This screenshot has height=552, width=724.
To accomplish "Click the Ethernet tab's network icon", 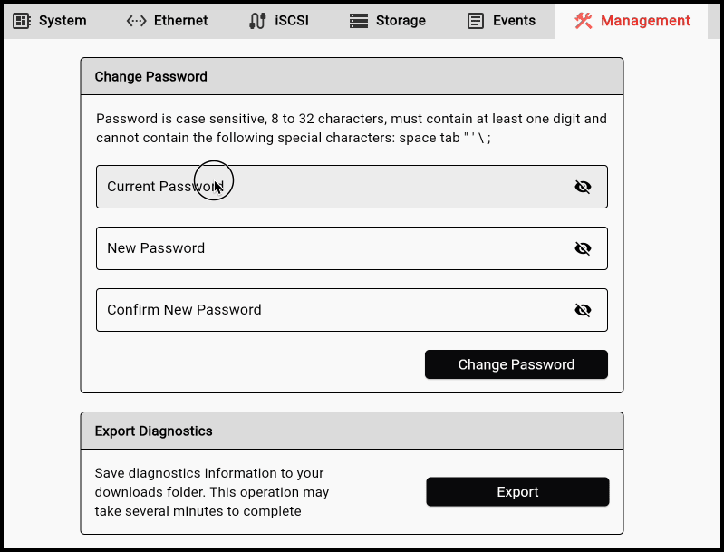I will point(136,20).
